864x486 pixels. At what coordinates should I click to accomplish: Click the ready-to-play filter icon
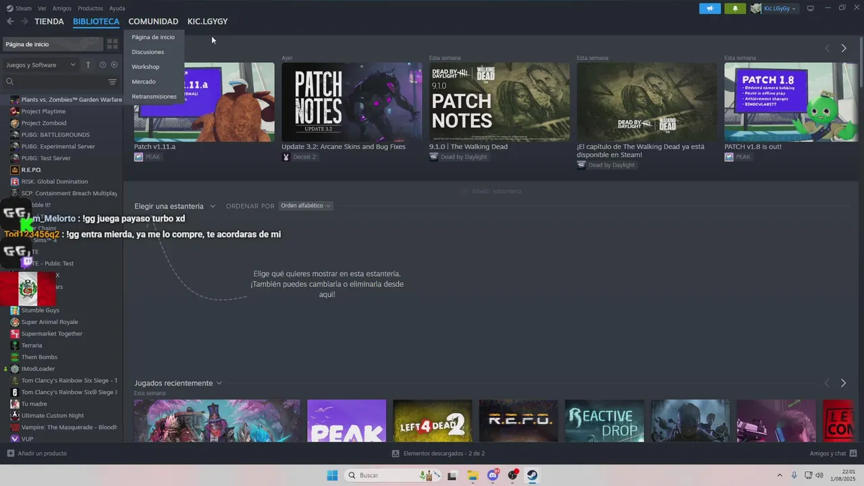114,65
